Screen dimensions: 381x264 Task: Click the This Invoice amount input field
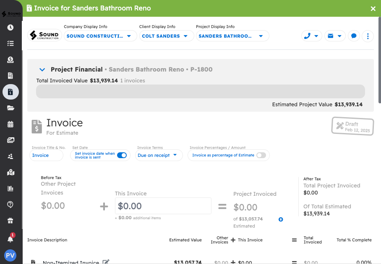pyautogui.click(x=163, y=206)
